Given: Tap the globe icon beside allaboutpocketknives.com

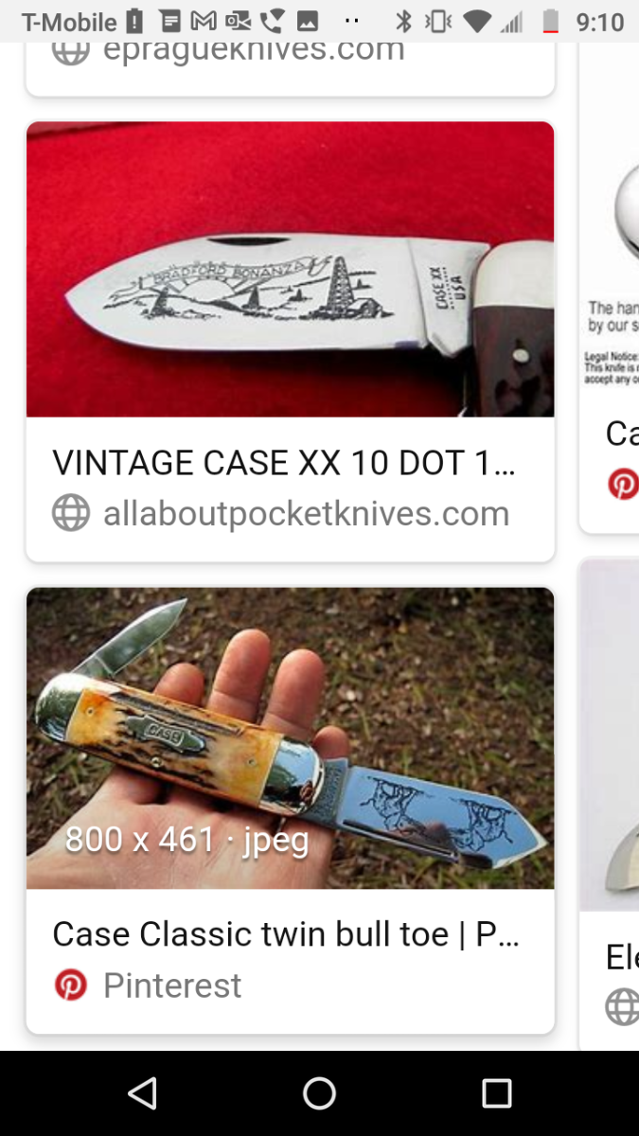Looking at the screenshot, I should pyautogui.click(x=71, y=514).
